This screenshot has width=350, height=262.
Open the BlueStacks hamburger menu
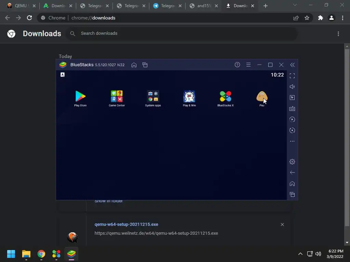pyautogui.click(x=248, y=64)
